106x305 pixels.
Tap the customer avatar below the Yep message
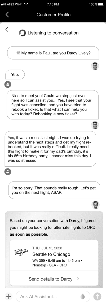[x=8, y=84]
